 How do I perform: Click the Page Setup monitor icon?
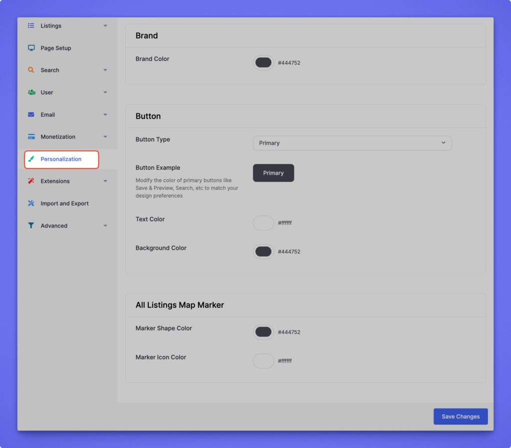pyautogui.click(x=31, y=48)
